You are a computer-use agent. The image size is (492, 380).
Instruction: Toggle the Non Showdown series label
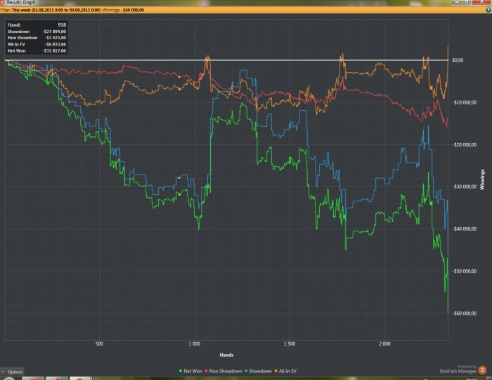click(226, 371)
